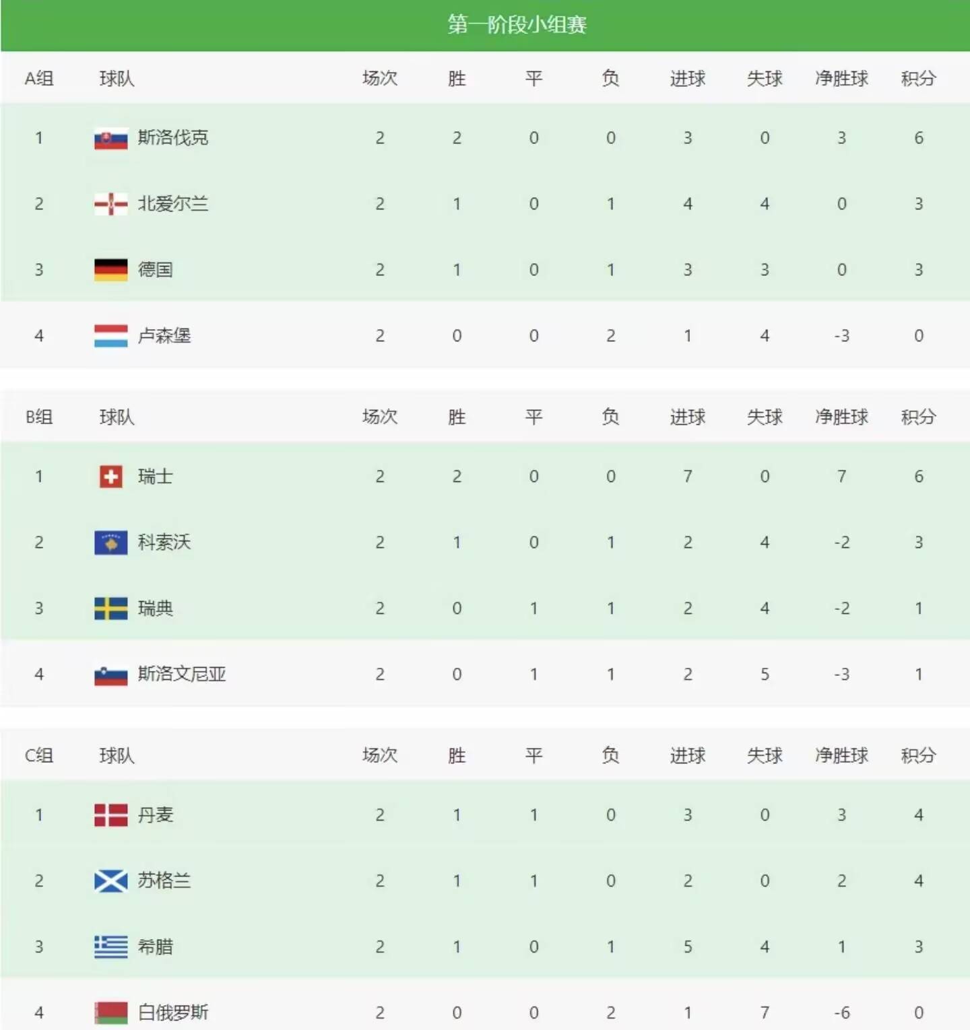Click the Slovakia flag icon
970x1030 pixels.
[110, 138]
